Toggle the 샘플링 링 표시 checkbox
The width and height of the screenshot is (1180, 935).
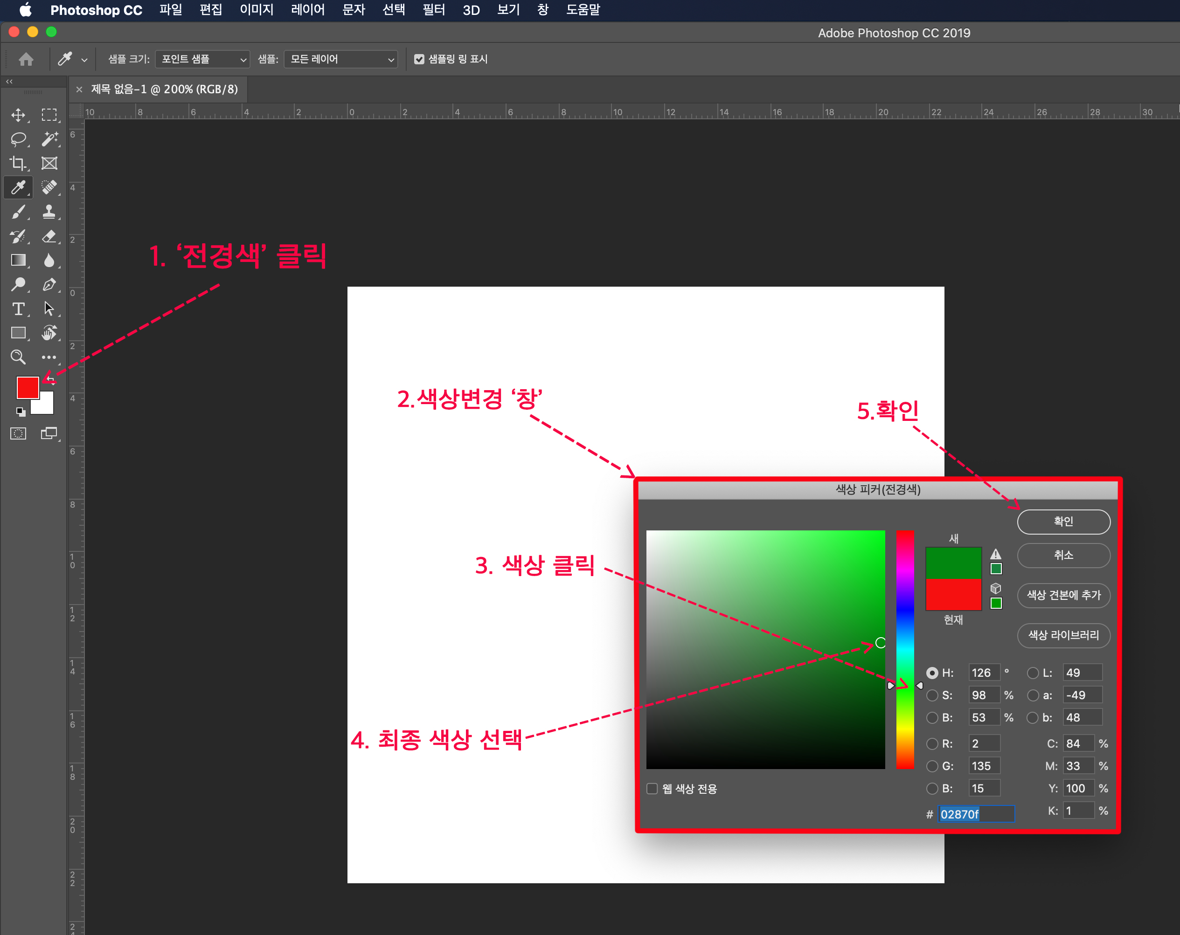419,59
